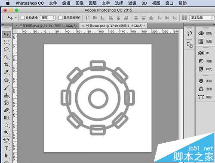Viewport: 215px width, 163px height.
Task: Click Align top edges icon
Action: tap(87, 18)
